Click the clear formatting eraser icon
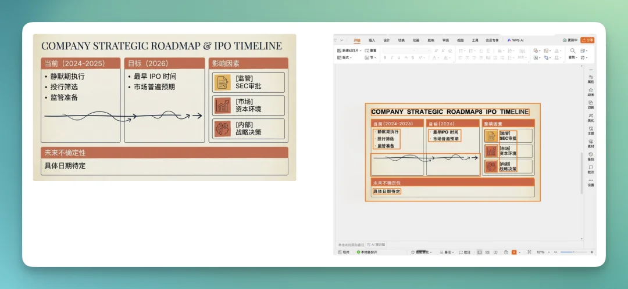 coord(450,50)
